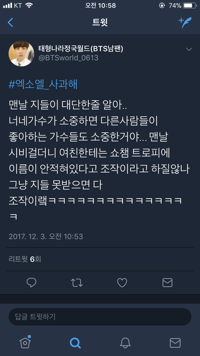Tap the retweet arrows icon

pos(77,283)
